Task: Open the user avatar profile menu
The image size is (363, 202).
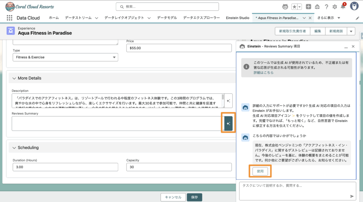Action: (354, 6)
